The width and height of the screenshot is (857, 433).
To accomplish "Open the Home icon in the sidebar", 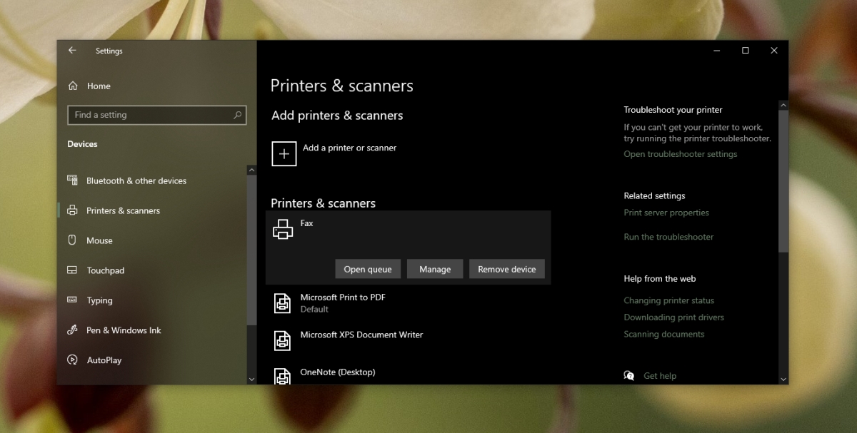I will pos(73,86).
